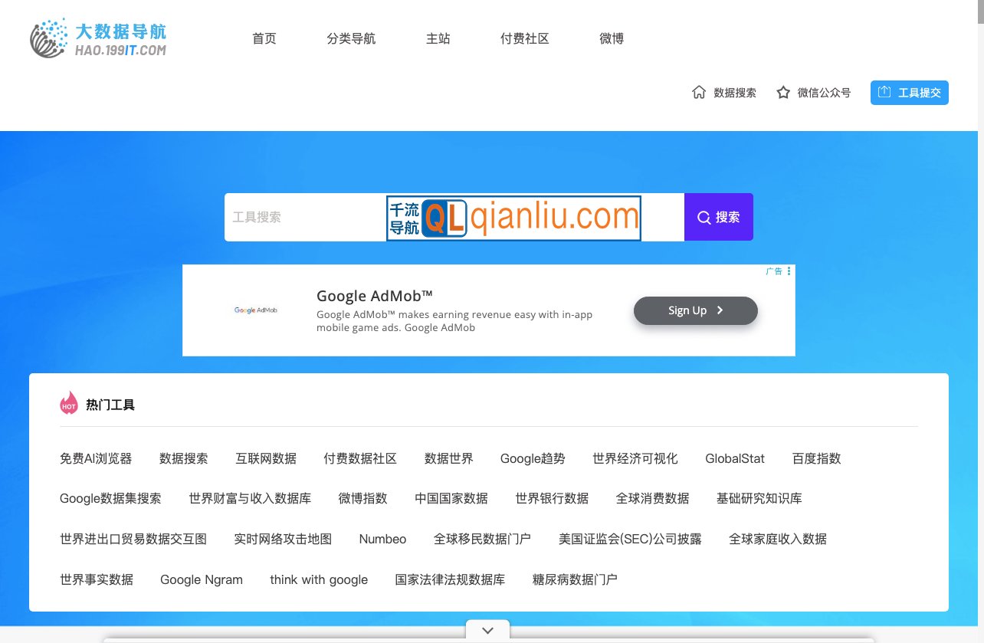
Task: Click the 大数据导航 site logo
Action: pos(97,38)
